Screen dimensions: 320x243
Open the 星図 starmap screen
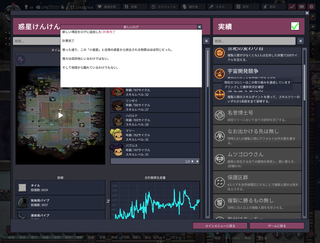[x=273, y=7]
